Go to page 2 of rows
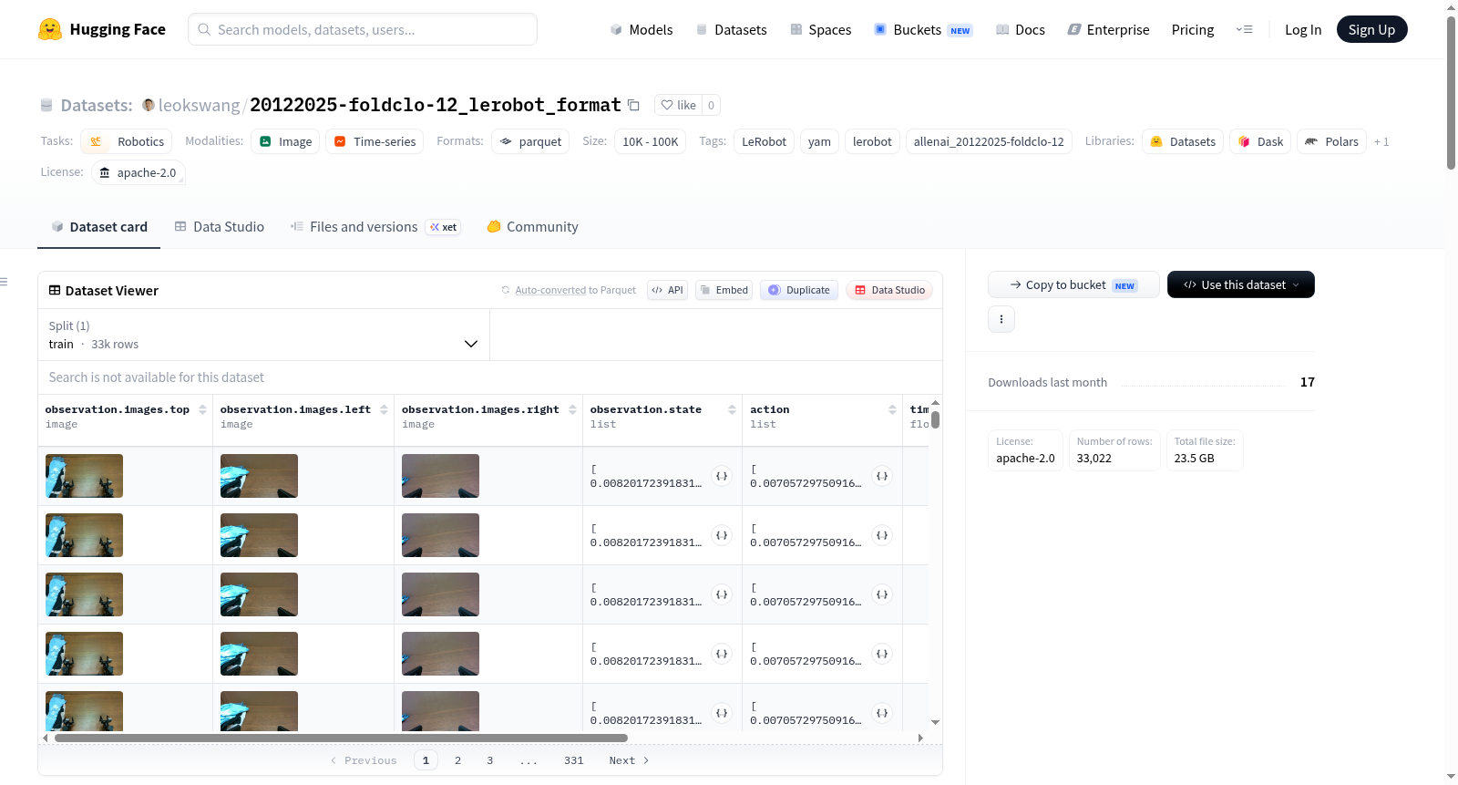The image size is (1458, 785). pos(457,760)
